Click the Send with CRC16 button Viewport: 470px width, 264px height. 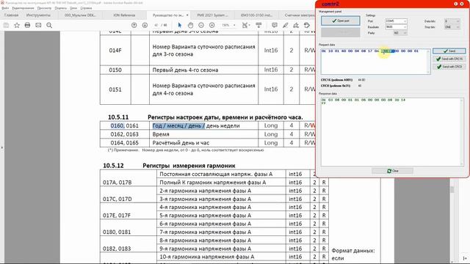click(449, 59)
